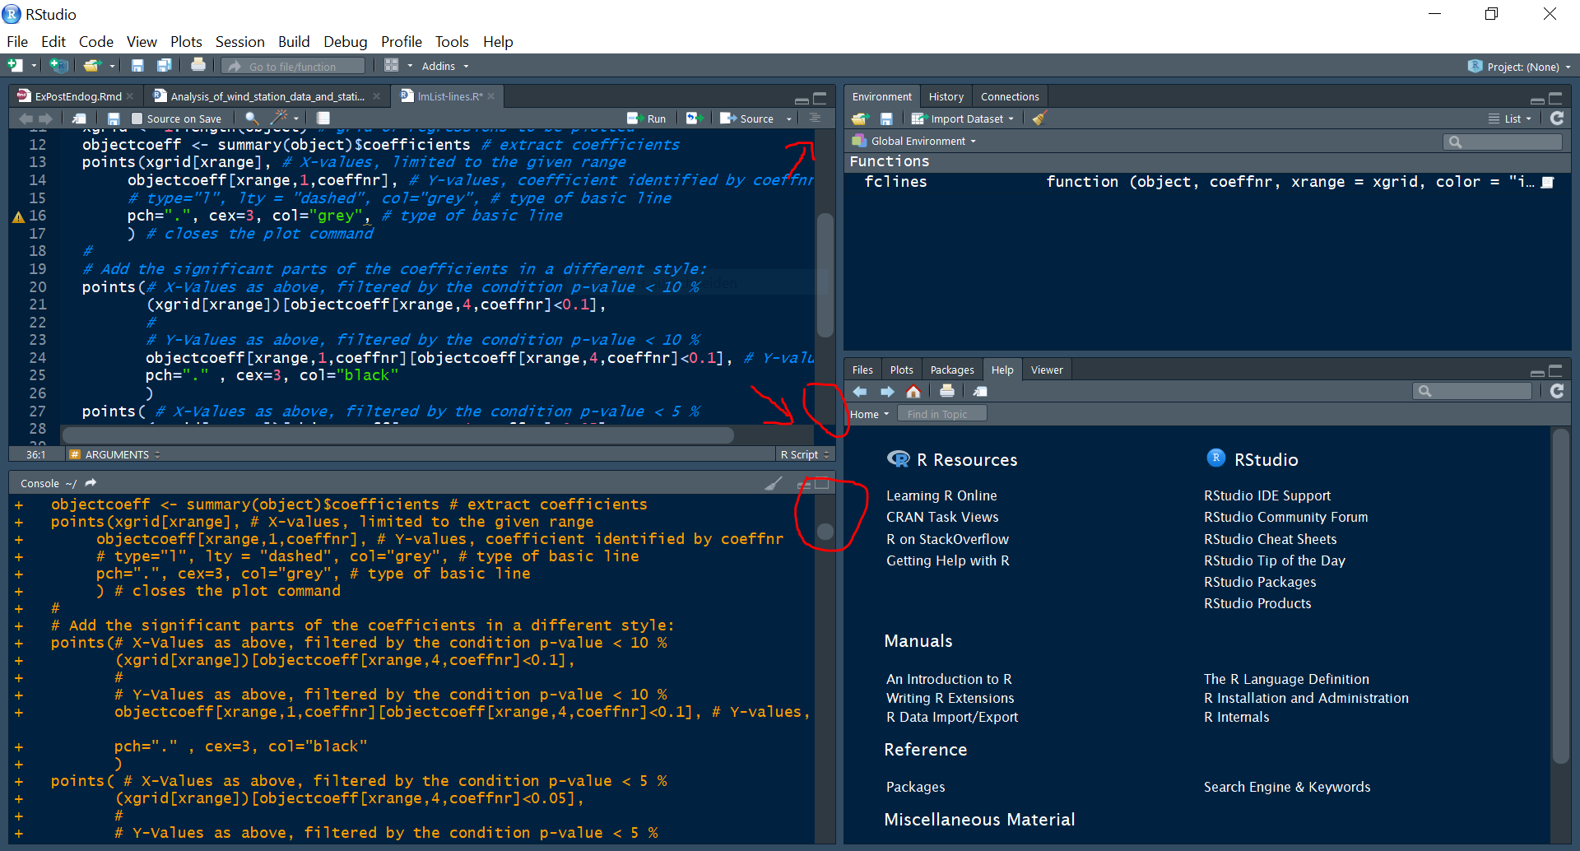Show the editor in a new window icon
This screenshot has width=1580, height=851.
click(x=79, y=119)
